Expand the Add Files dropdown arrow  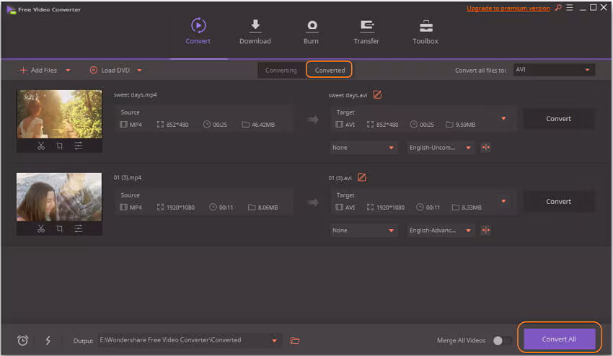click(x=68, y=71)
